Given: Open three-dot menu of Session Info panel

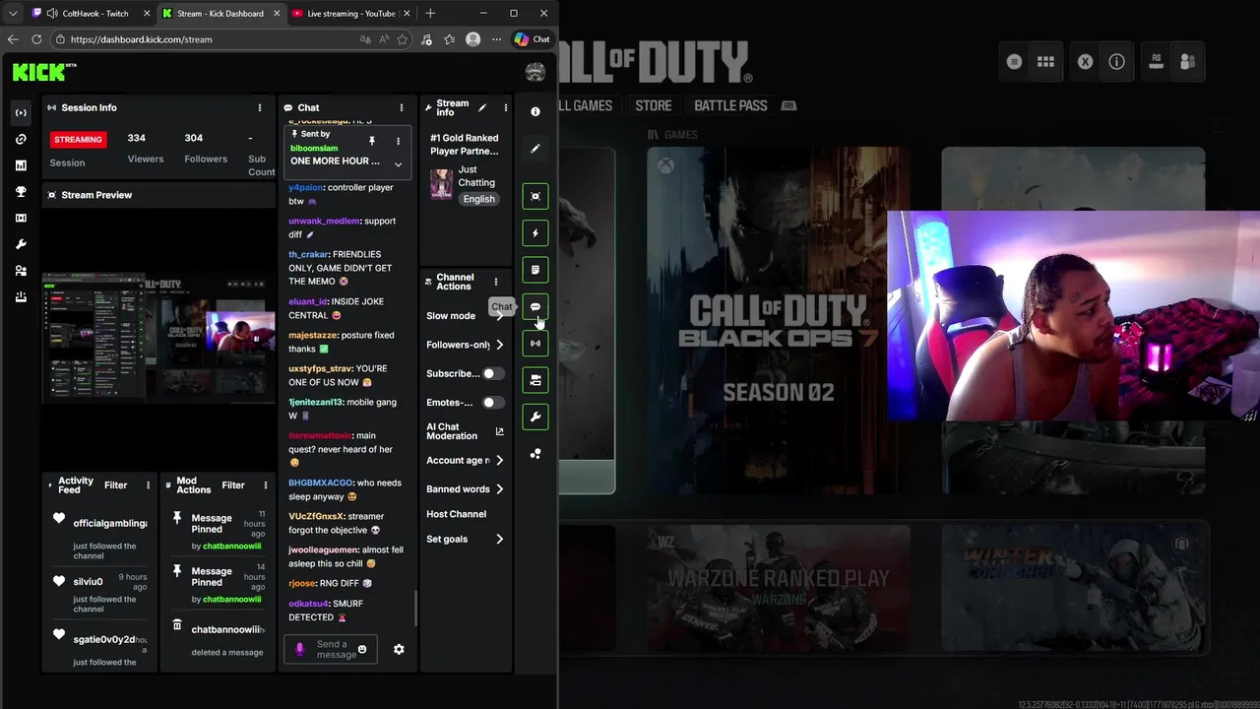Looking at the screenshot, I should [x=260, y=107].
